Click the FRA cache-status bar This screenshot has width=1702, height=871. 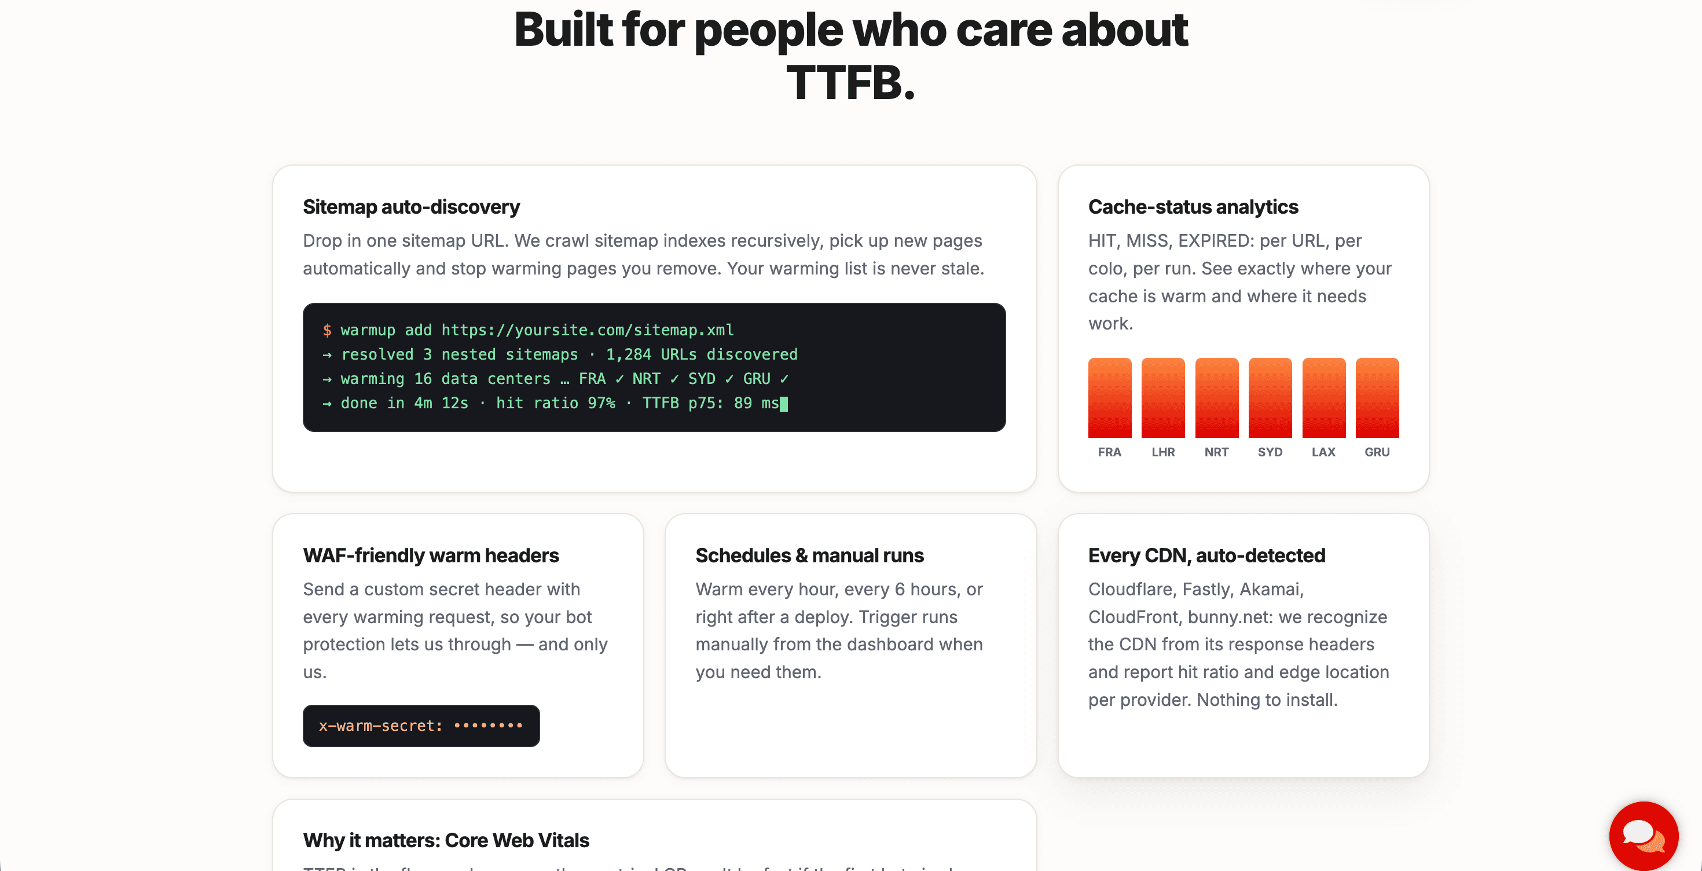coord(1109,398)
